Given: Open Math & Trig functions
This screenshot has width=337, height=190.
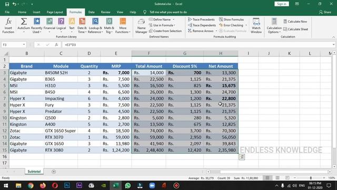Looking at the screenshot, I should click(109, 25).
